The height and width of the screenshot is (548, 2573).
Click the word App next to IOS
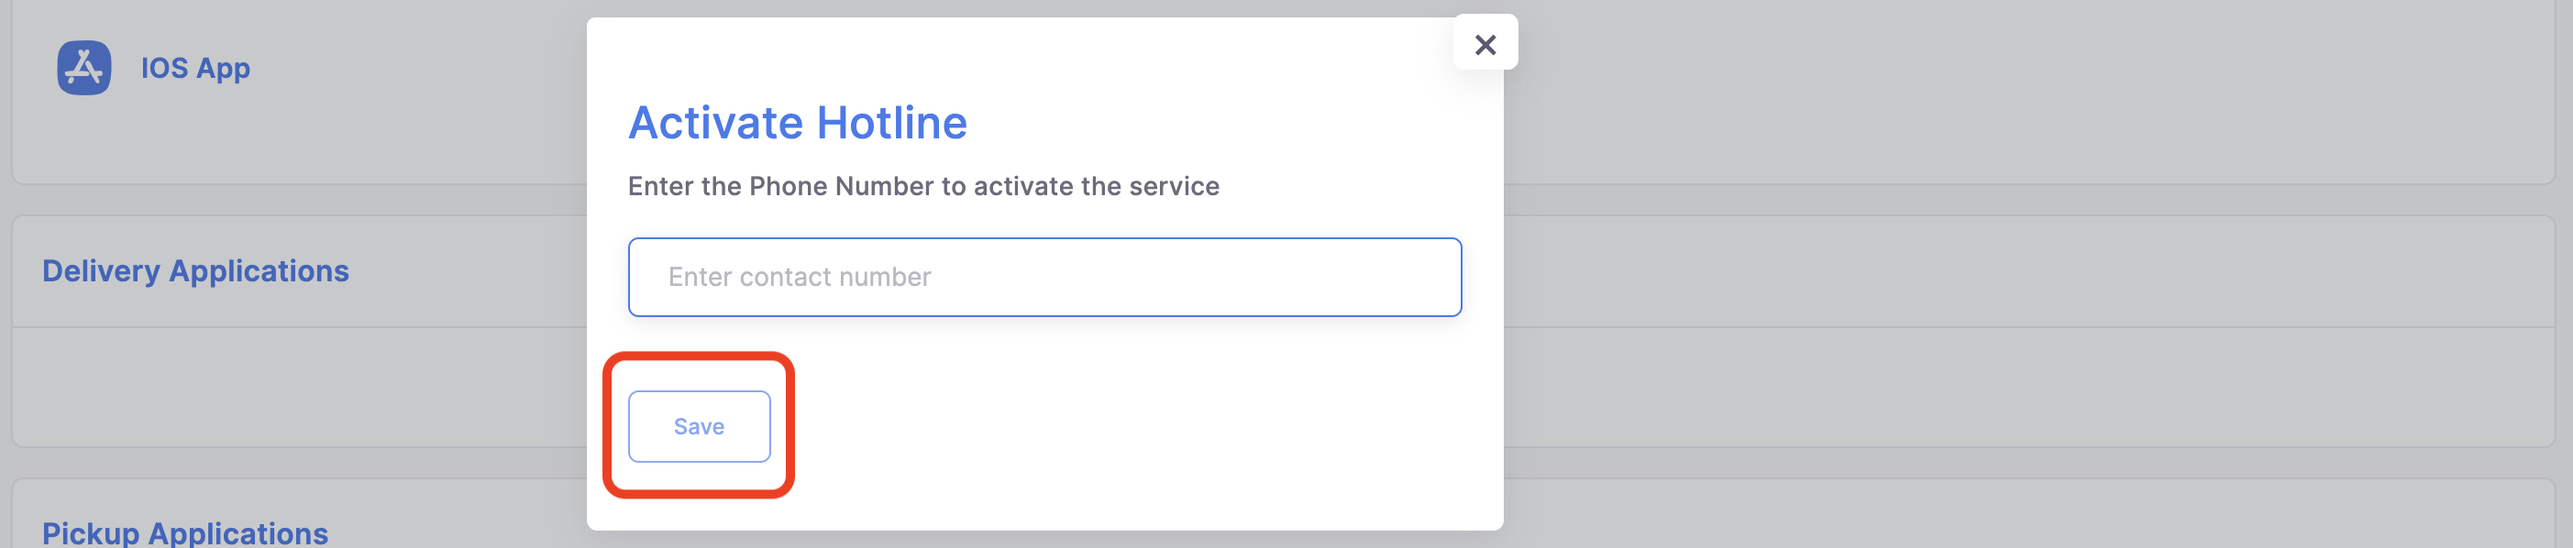click(x=223, y=68)
